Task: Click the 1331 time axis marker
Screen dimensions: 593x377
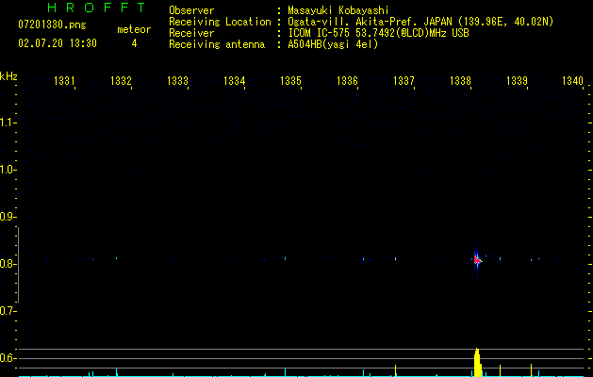Action: pyautogui.click(x=64, y=80)
